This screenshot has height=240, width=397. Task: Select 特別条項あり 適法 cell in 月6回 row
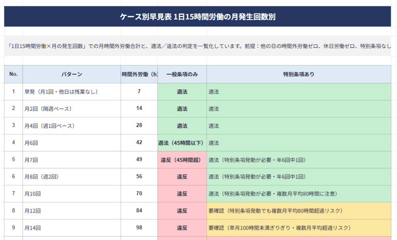tap(299, 143)
